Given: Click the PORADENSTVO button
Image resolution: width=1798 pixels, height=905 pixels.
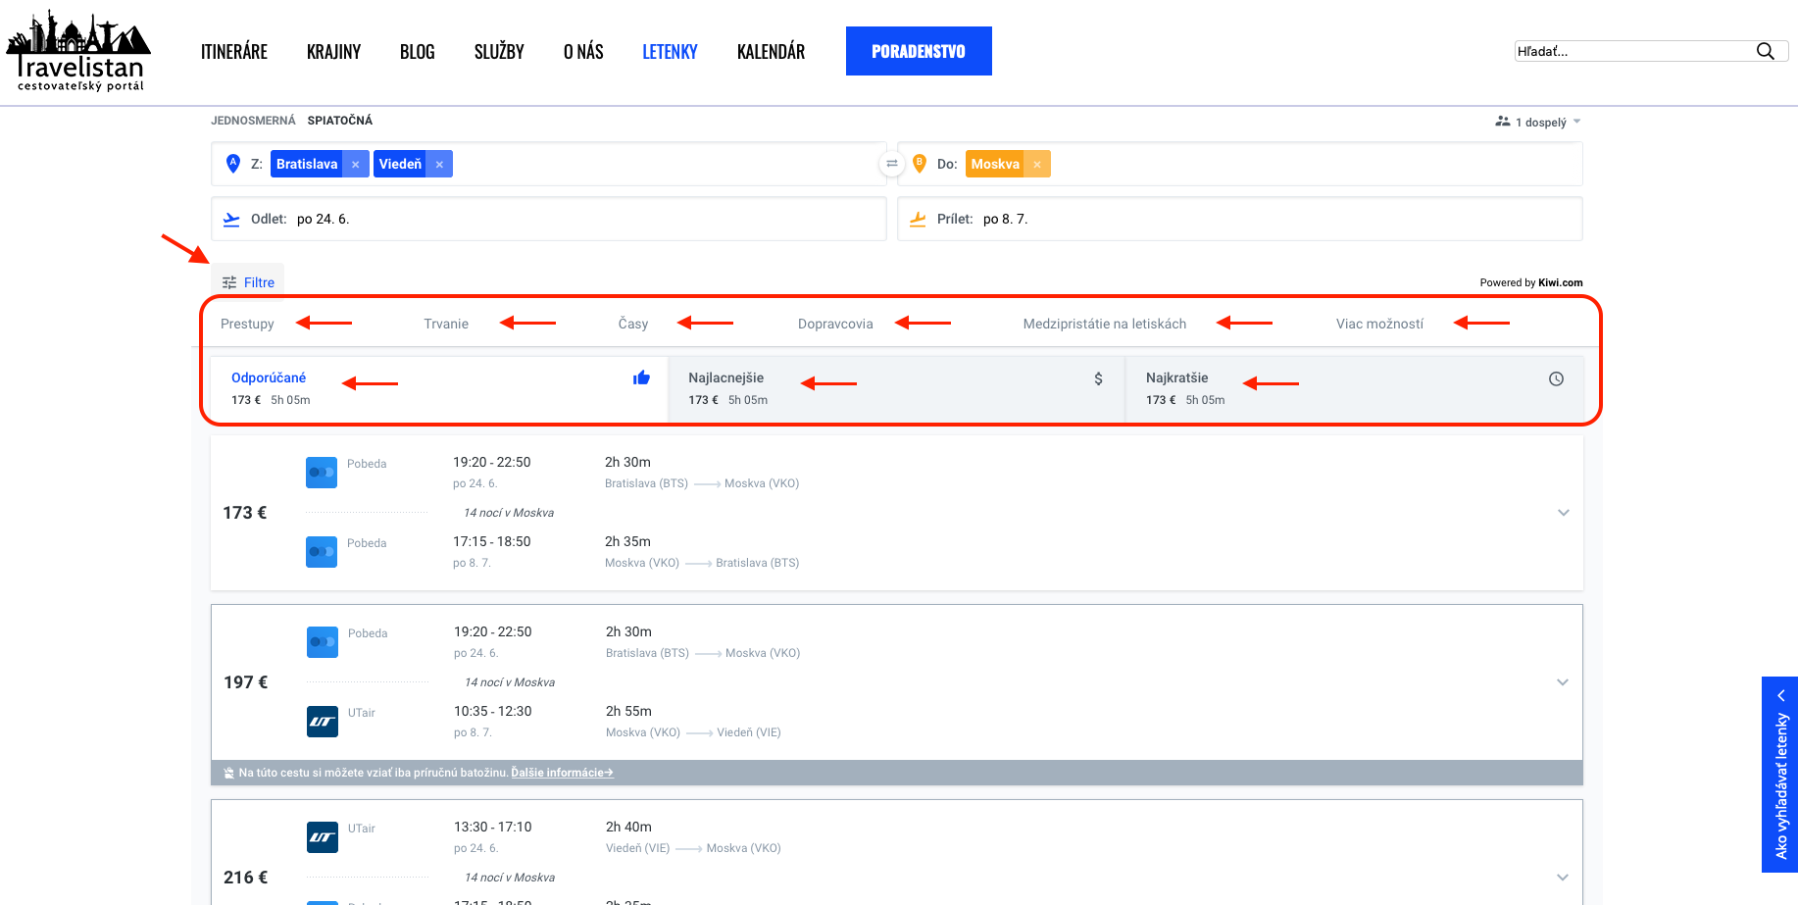Looking at the screenshot, I should [x=919, y=51].
